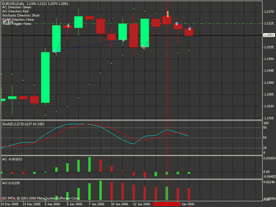Image resolution: width=276 pixels, height=207 pixels.
Task: Click the 1.1900 price scale label
Action: pyautogui.click(x=269, y=83)
